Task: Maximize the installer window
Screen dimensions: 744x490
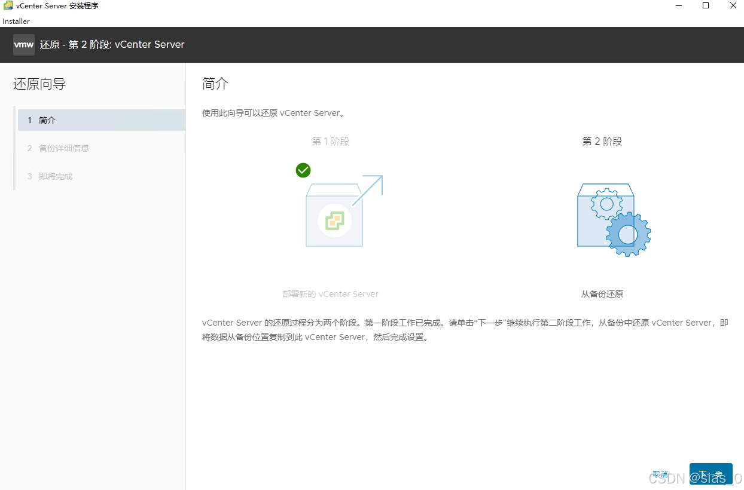Action: click(706, 6)
